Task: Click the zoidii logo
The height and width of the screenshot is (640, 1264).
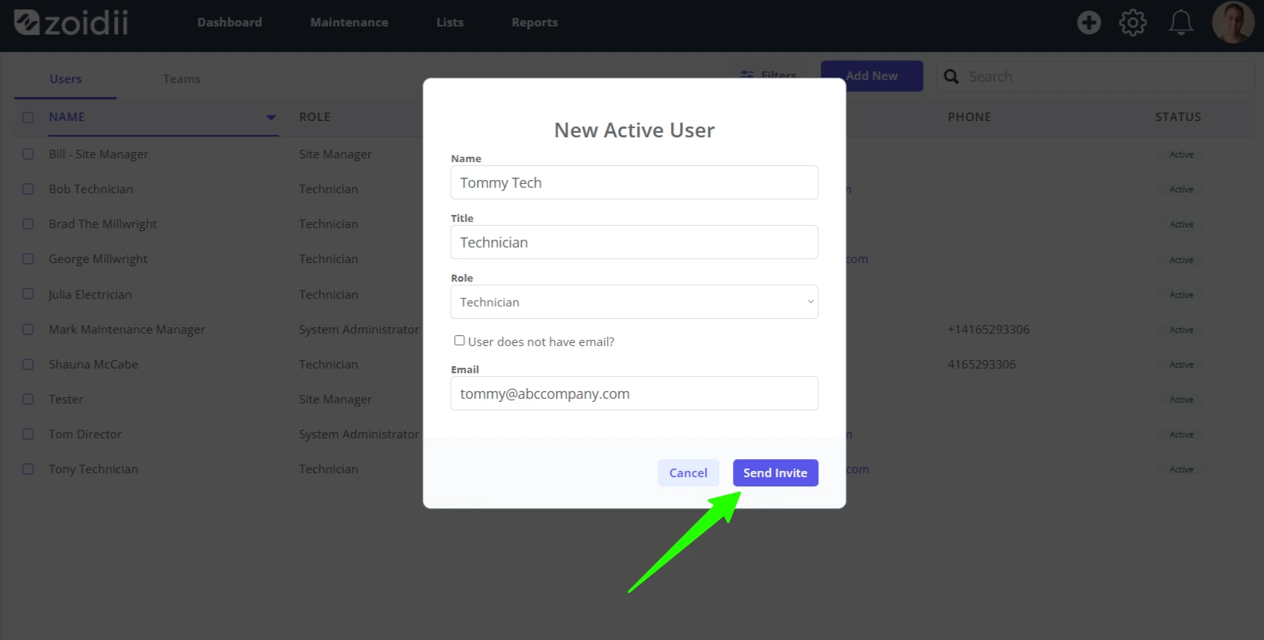Action: tap(71, 22)
